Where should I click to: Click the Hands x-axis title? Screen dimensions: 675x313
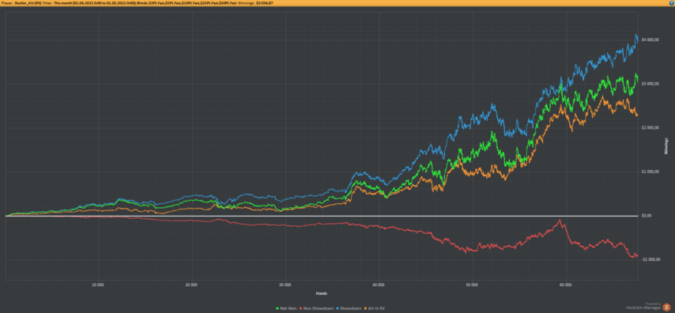point(321,293)
